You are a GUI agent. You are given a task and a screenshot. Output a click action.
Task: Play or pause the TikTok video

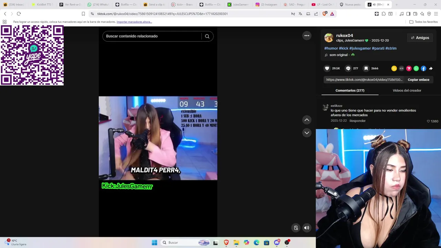point(158,138)
